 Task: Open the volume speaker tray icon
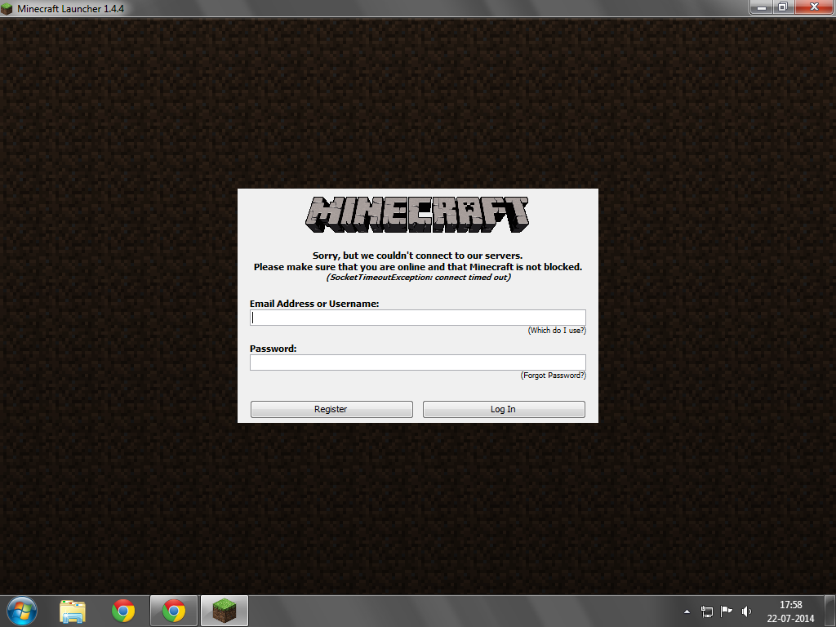coord(746,611)
